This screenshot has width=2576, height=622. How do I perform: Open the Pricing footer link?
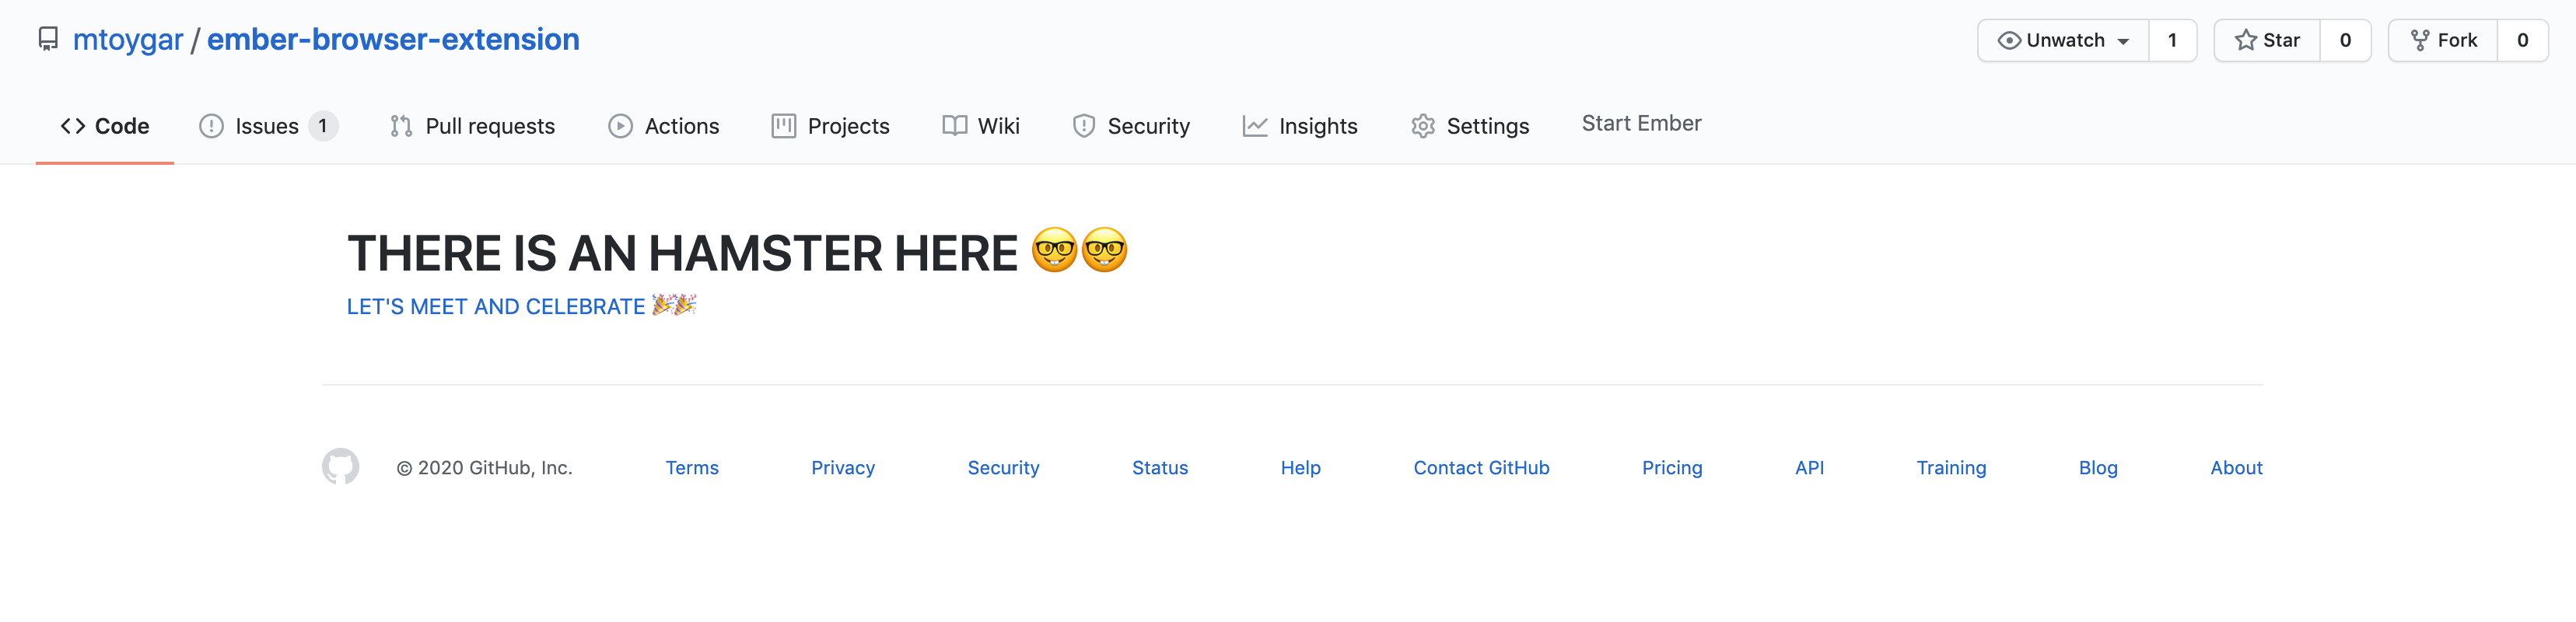pos(1672,468)
